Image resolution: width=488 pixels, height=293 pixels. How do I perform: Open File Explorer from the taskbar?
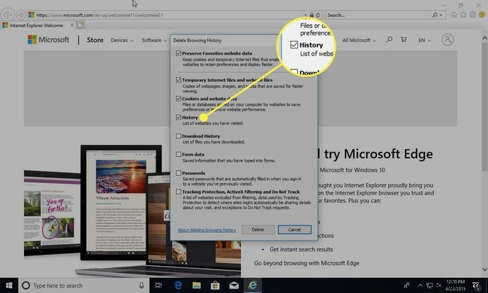pyautogui.click(x=197, y=285)
